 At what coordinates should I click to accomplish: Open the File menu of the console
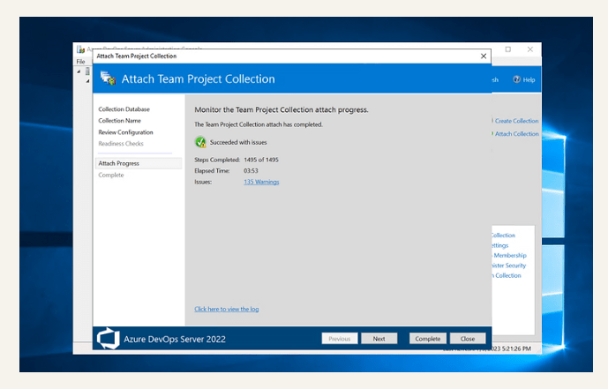coord(80,62)
